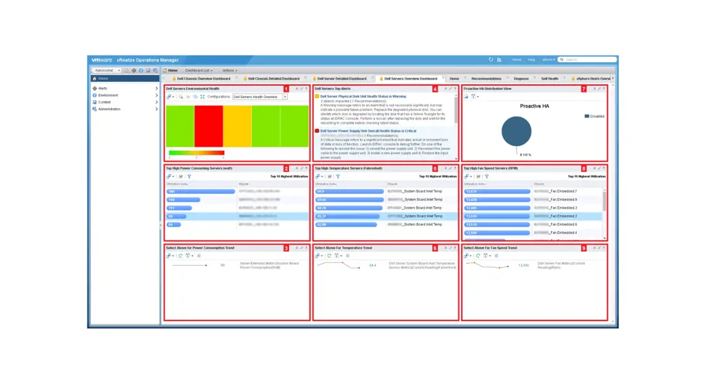Click the filter funnel in Top High Fan Speed Servers
708x384 pixels.
pos(487,176)
